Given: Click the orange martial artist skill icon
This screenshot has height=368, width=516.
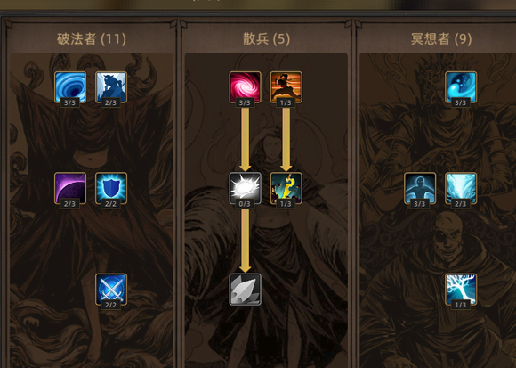Looking at the screenshot, I should [286, 87].
